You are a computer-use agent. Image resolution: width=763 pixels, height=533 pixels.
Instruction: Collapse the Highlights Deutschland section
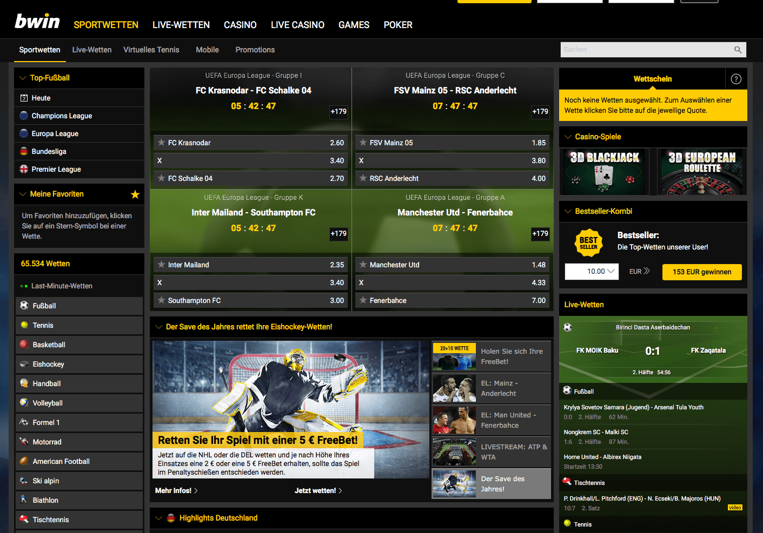pos(158,518)
